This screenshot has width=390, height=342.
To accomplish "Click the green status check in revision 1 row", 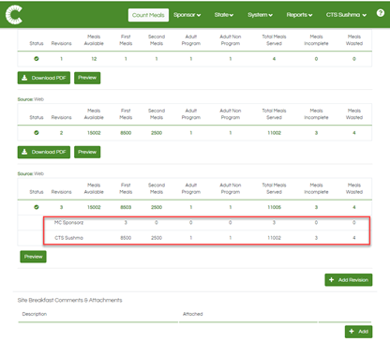I will tap(37, 58).
